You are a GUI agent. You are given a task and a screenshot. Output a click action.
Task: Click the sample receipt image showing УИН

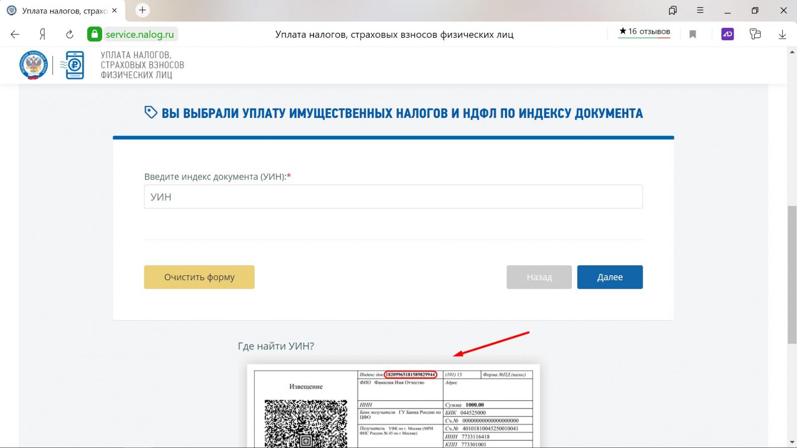tap(393, 407)
